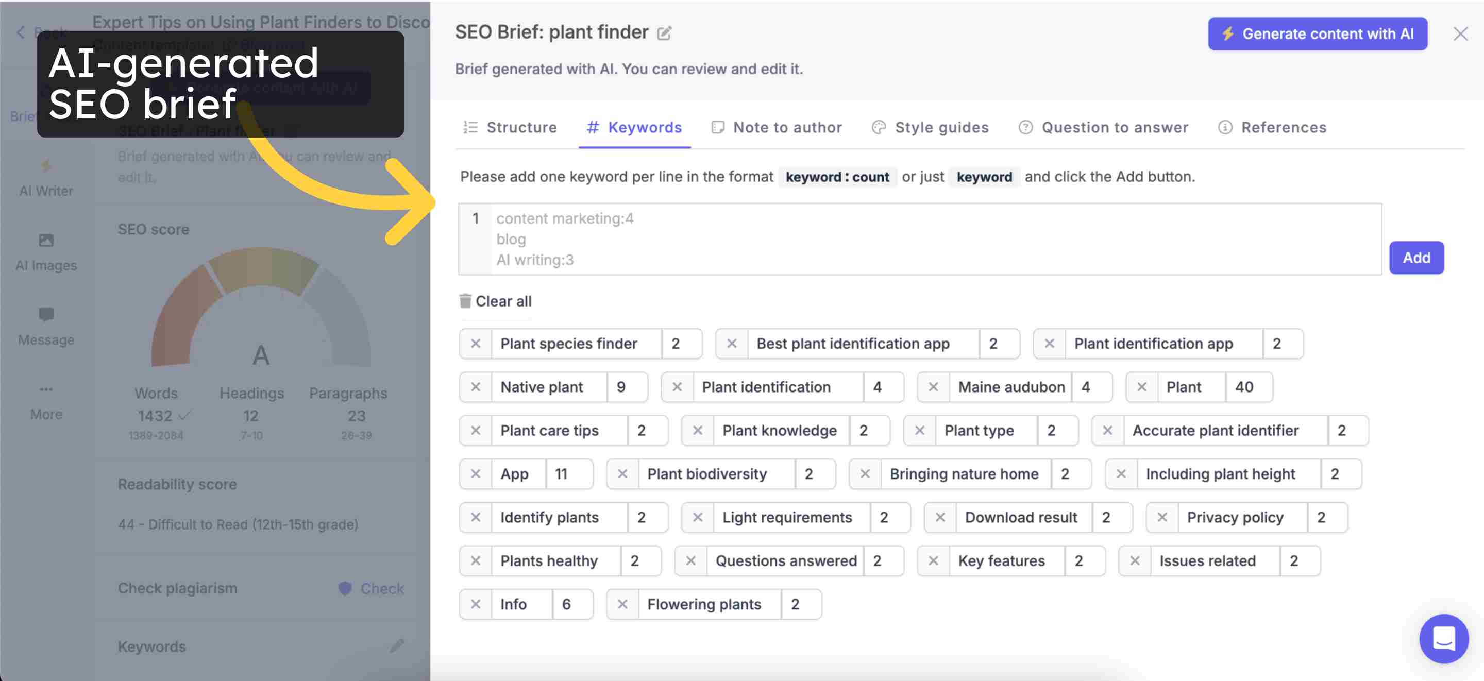Image resolution: width=1484 pixels, height=681 pixels.
Task: Remove the Including plant height keyword
Action: click(x=1121, y=474)
